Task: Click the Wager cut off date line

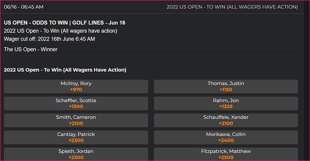Action: (x=49, y=39)
